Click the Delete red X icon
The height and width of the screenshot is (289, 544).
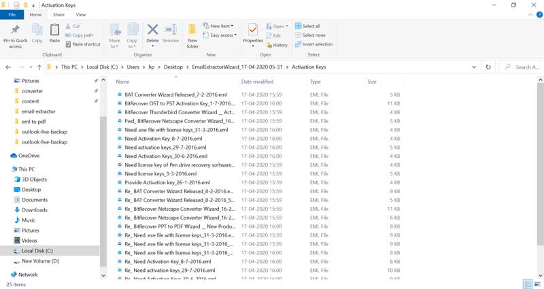coord(152,30)
